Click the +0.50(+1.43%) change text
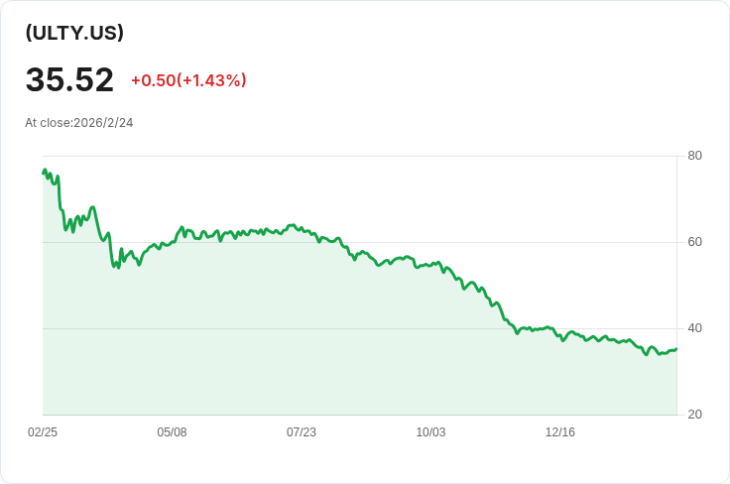 [188, 80]
